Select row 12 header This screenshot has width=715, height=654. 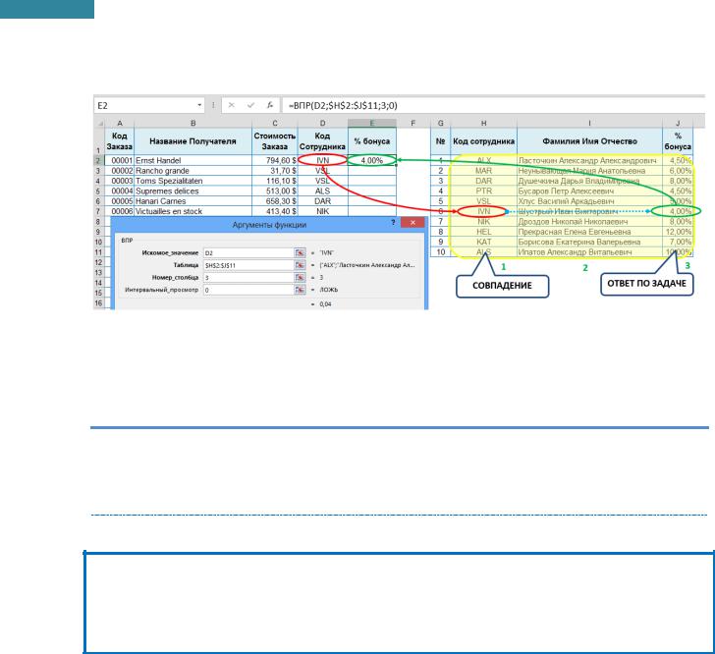point(98,262)
